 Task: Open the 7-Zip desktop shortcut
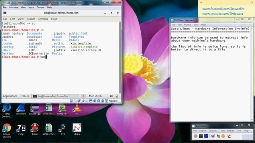[x=21, y=129]
